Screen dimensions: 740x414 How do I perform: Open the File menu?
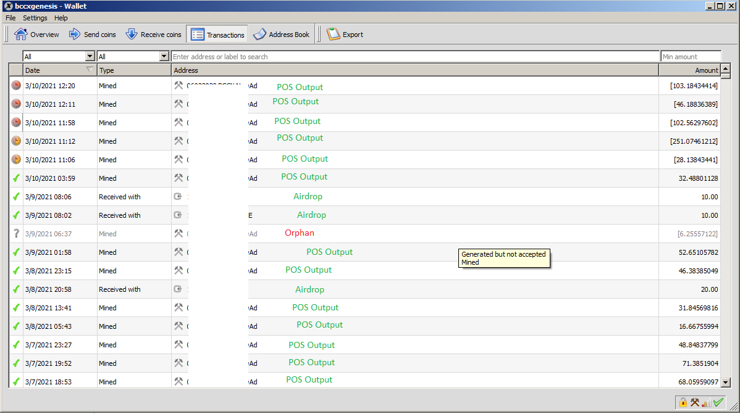pyautogui.click(x=11, y=18)
